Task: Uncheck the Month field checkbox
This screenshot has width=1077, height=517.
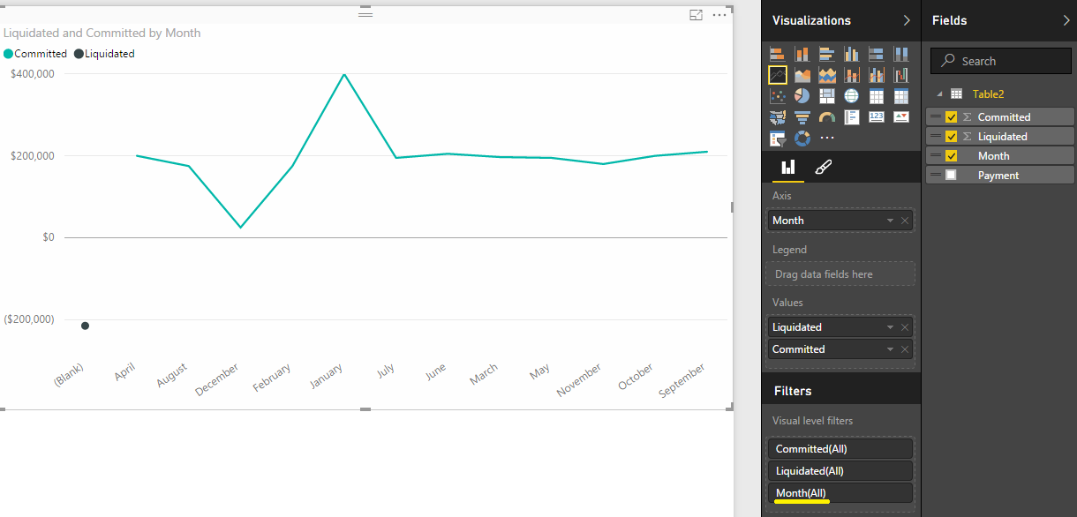Action: coord(951,156)
